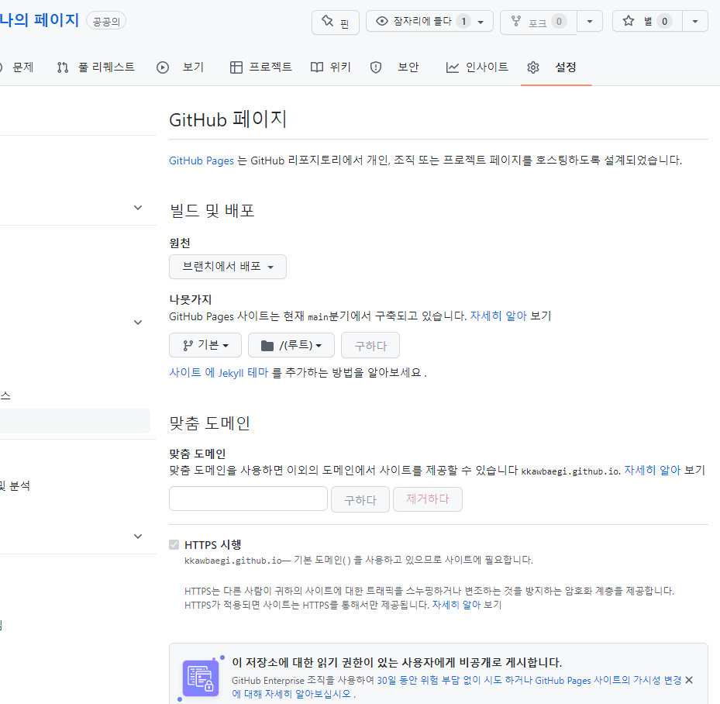Expand the third sidebar chevron section
Viewport: 720px width, 704px height.
[138, 537]
